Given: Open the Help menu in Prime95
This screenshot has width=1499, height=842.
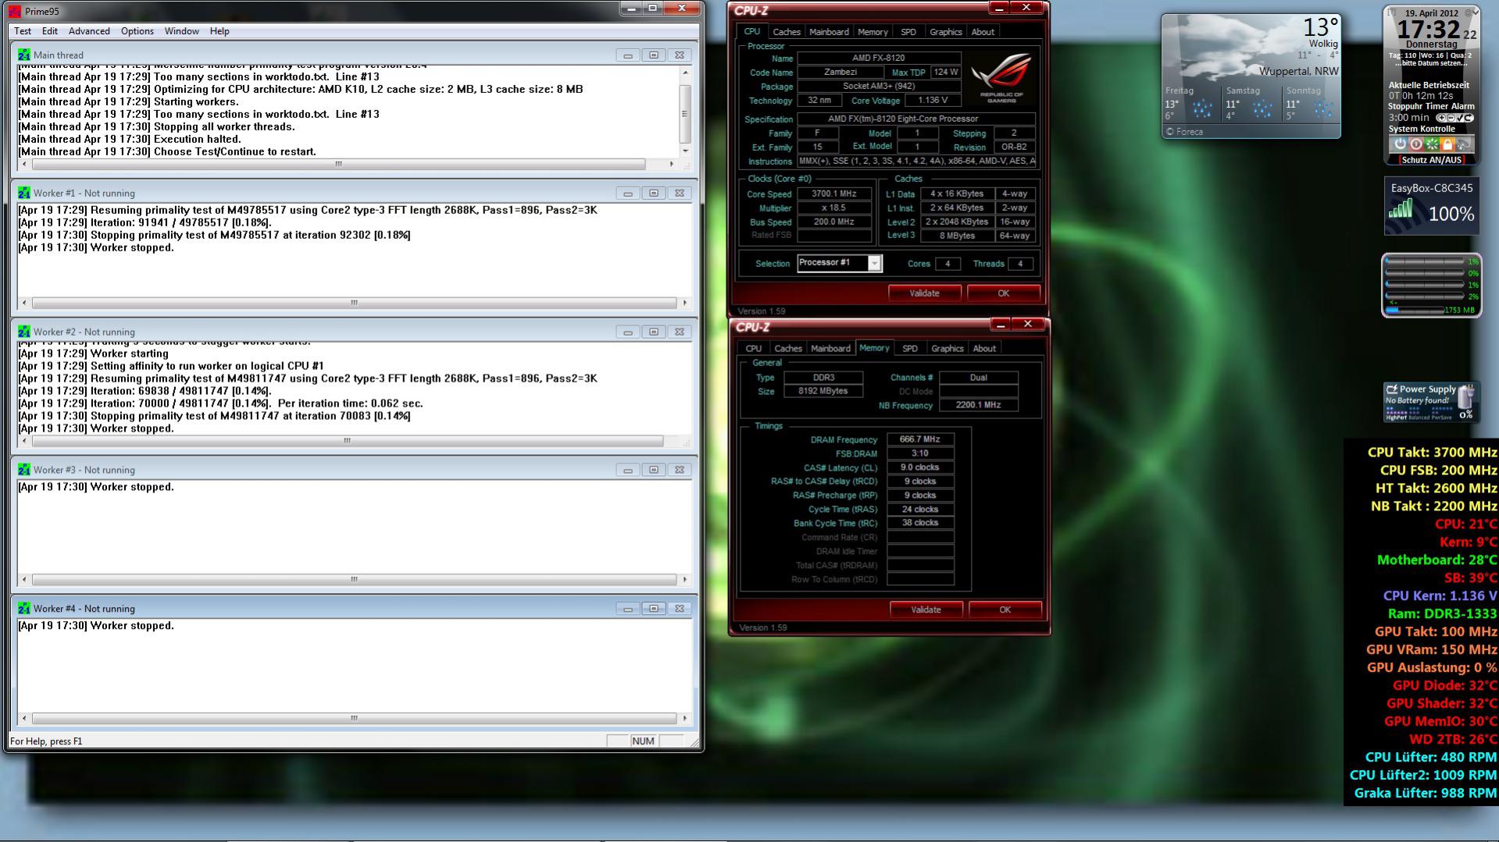Looking at the screenshot, I should tap(219, 31).
